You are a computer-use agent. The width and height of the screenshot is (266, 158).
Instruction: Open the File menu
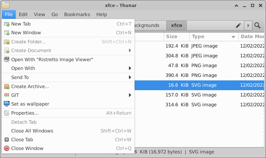click(x=9, y=14)
